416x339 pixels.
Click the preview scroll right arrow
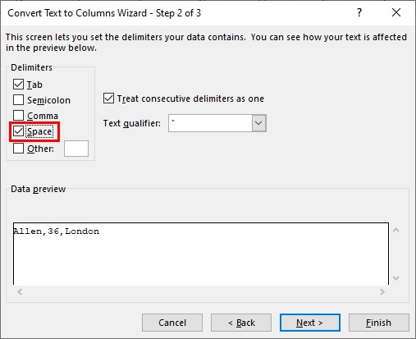click(x=382, y=291)
